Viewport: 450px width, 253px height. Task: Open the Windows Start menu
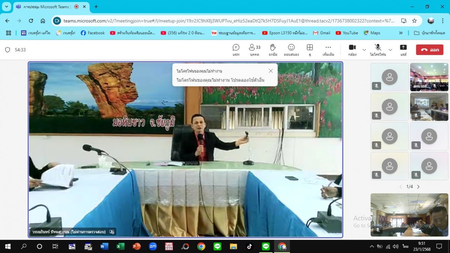pyautogui.click(x=7, y=246)
